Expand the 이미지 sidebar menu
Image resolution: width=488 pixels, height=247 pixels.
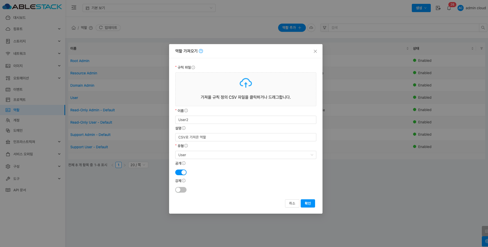click(33, 66)
